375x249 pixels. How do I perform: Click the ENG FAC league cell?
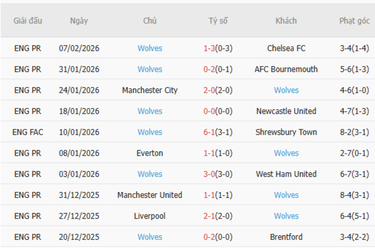pyautogui.click(x=28, y=132)
